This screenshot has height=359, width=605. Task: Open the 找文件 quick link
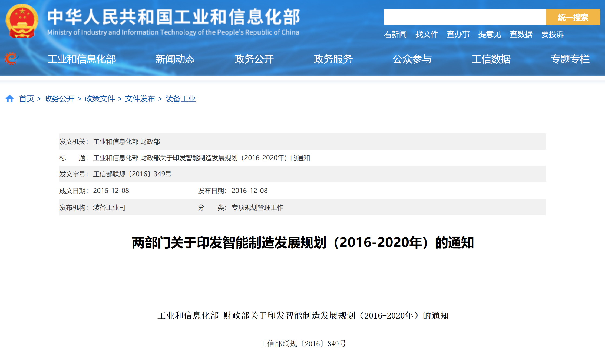tap(427, 34)
